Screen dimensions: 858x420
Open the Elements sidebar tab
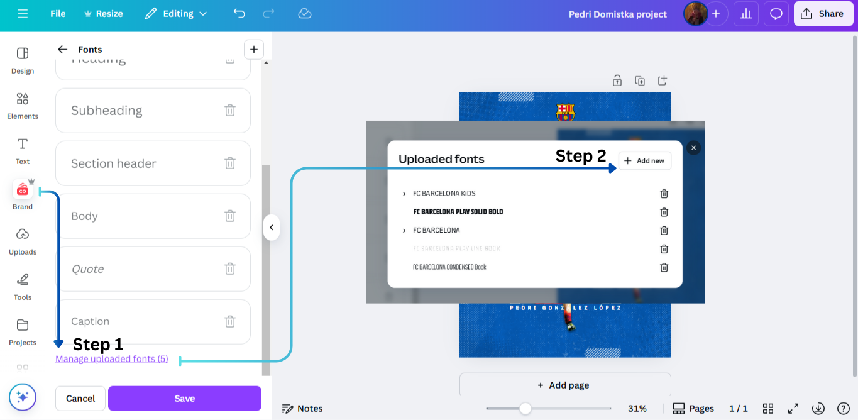23,106
